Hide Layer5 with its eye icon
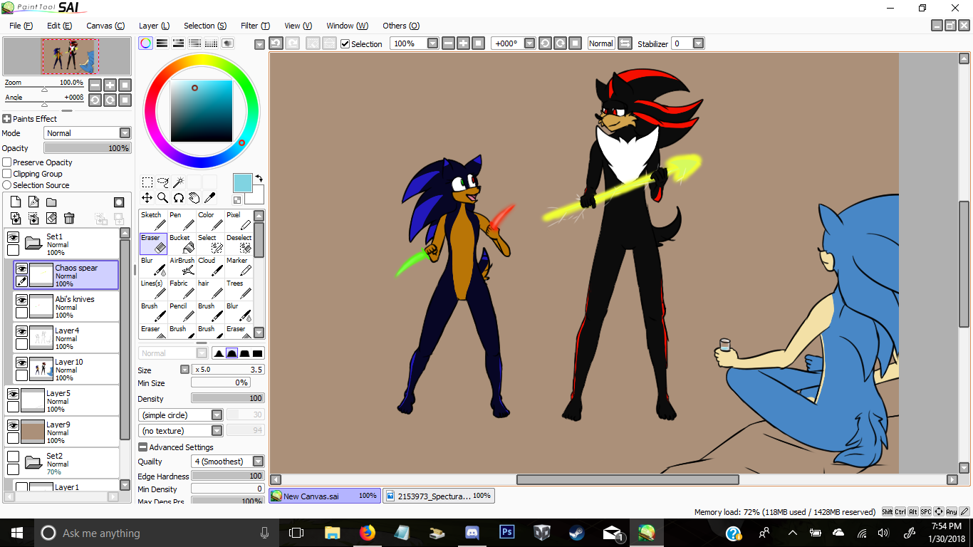 point(13,394)
